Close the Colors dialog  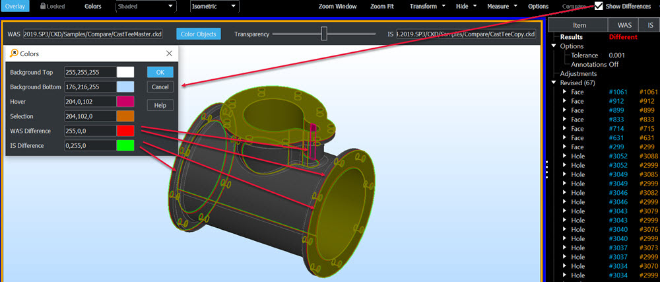tap(169, 53)
